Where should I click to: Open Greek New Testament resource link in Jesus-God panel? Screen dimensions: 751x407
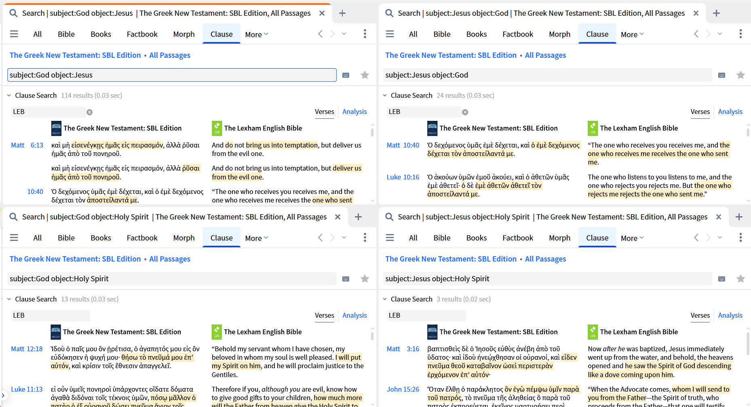[x=451, y=55]
